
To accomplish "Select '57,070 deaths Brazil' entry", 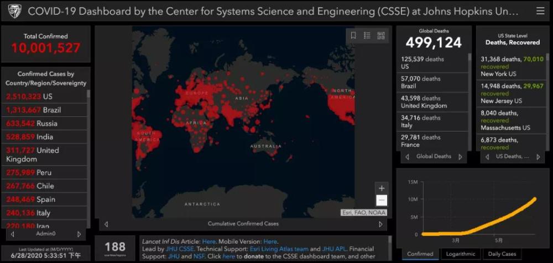I will [433, 82].
